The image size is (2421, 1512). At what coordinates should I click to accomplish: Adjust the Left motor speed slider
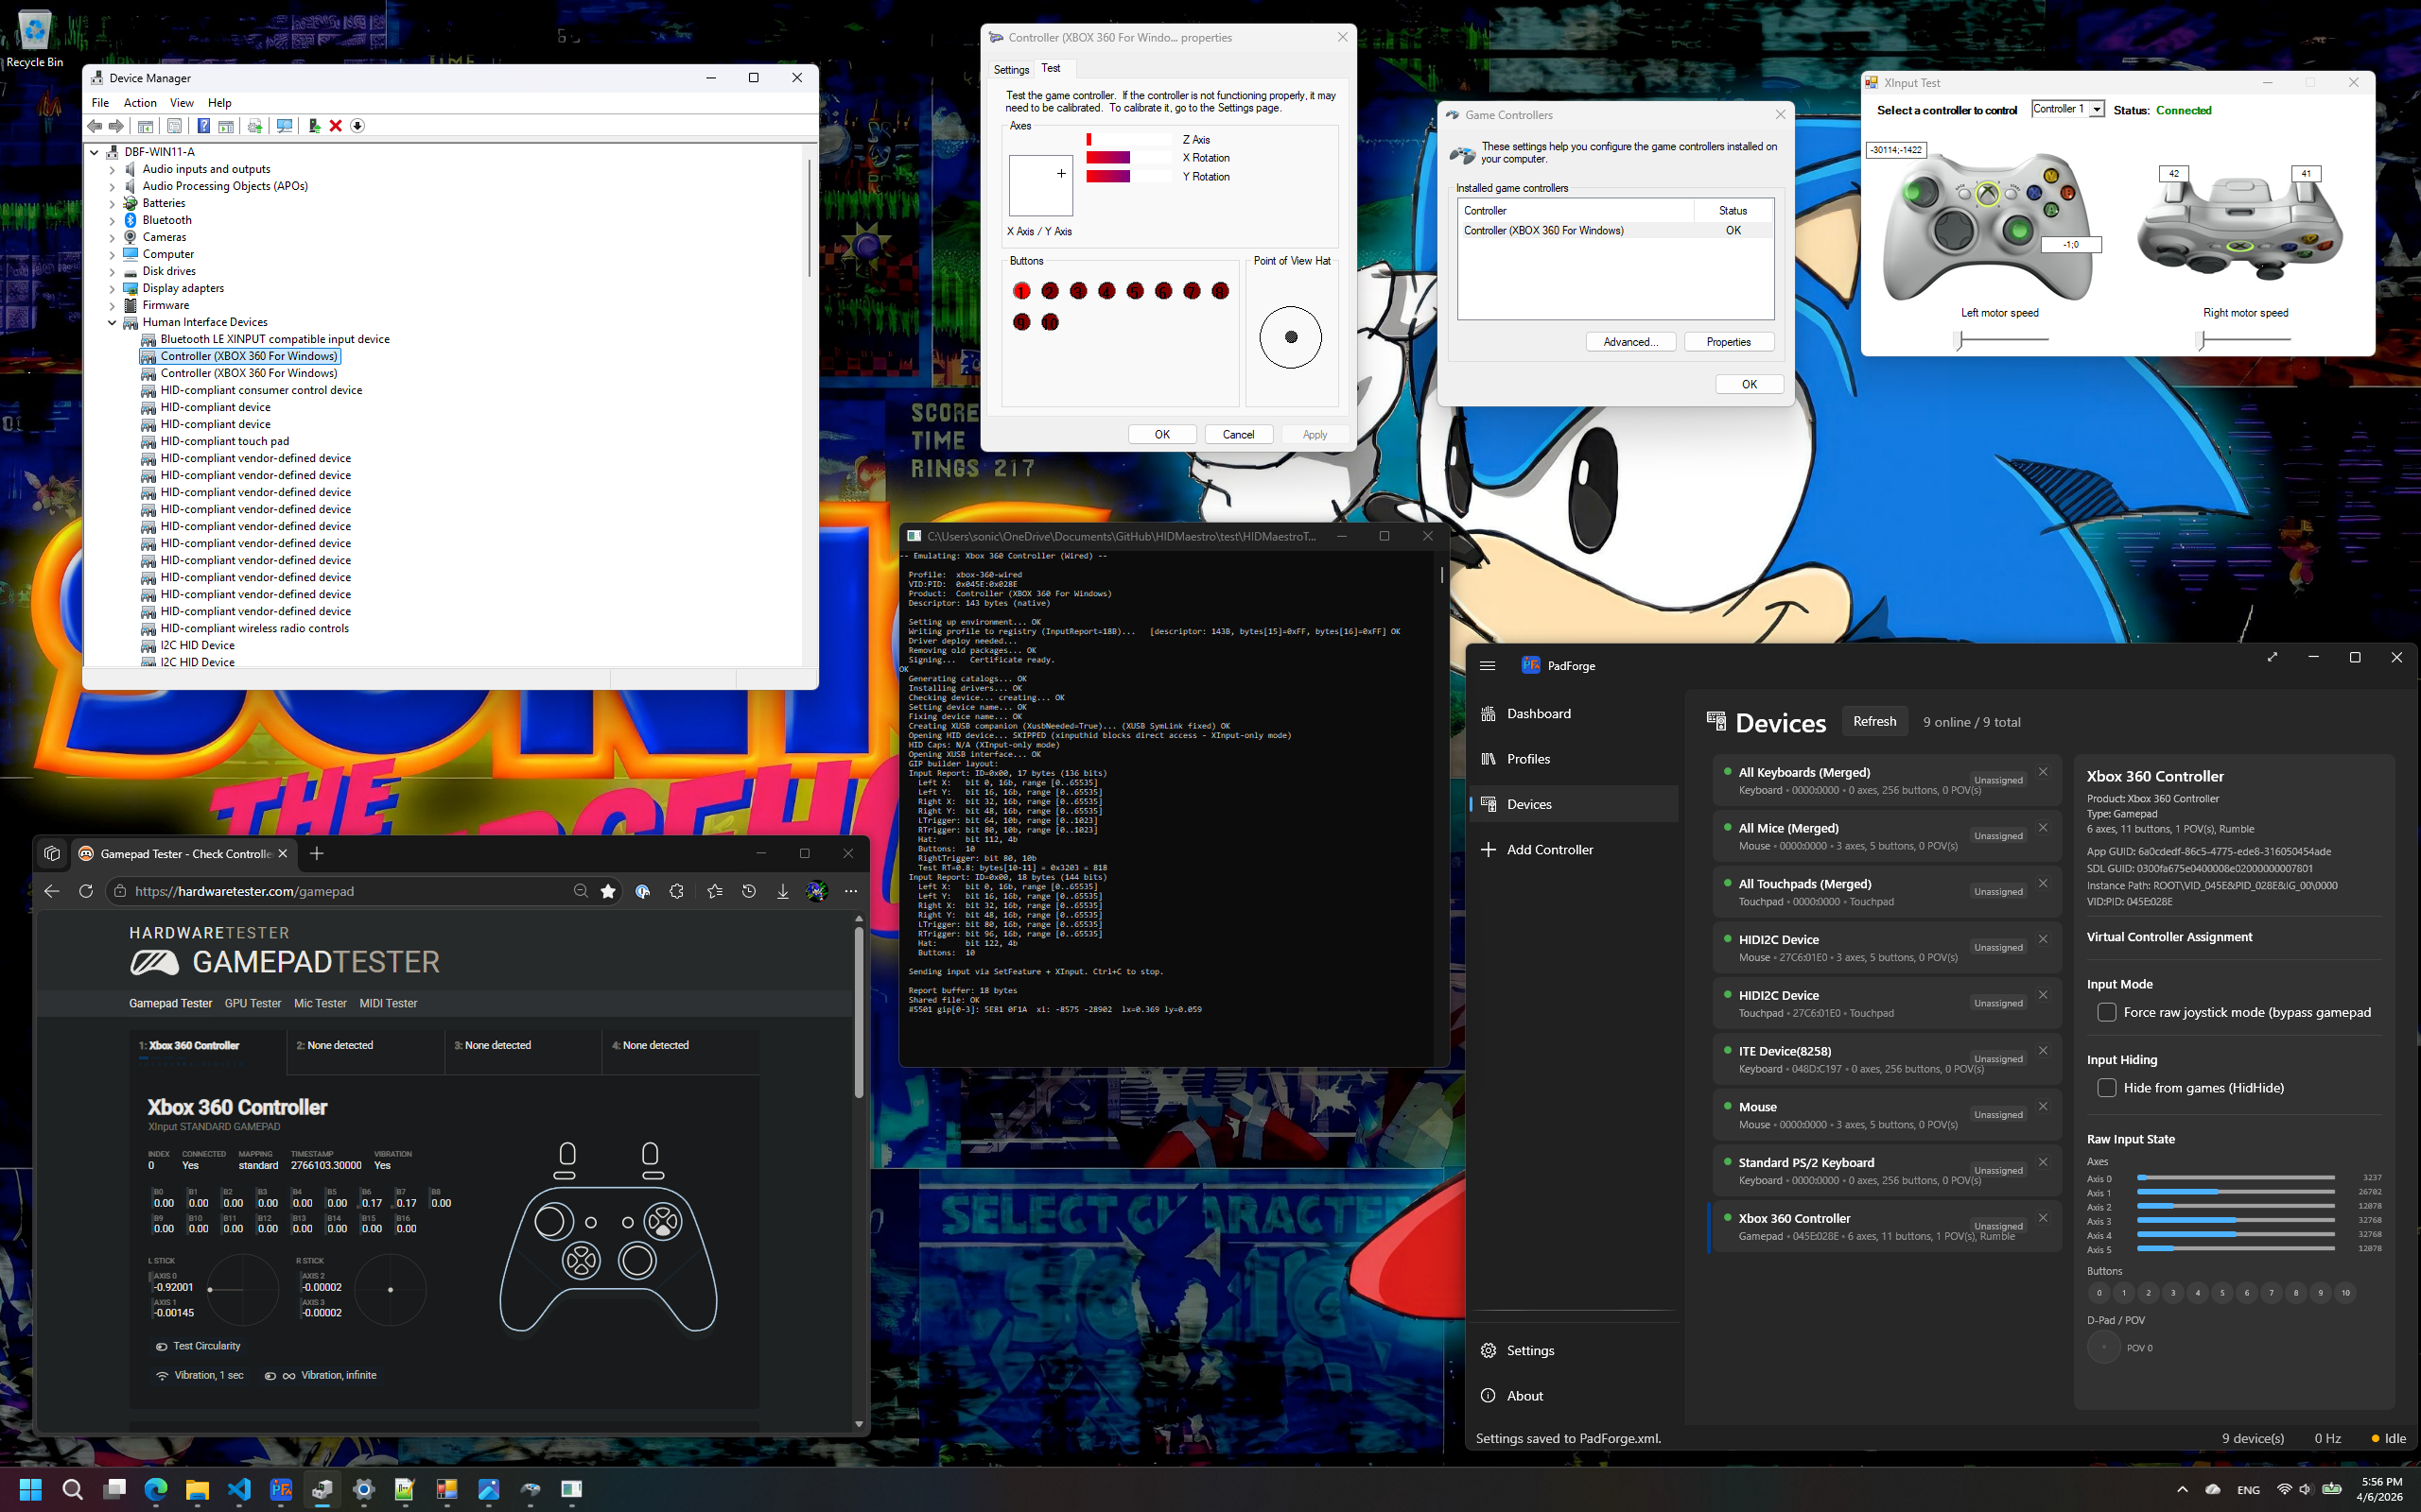(1959, 340)
